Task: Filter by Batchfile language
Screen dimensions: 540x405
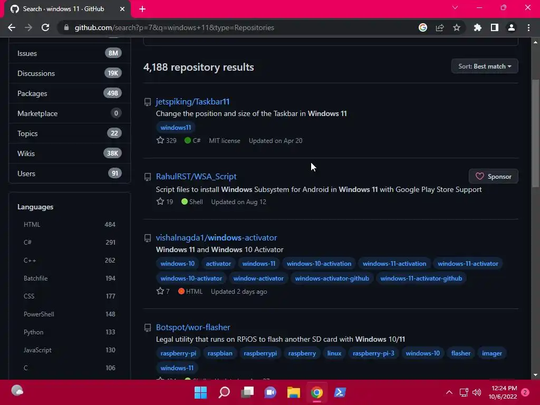Action: (x=70, y=278)
